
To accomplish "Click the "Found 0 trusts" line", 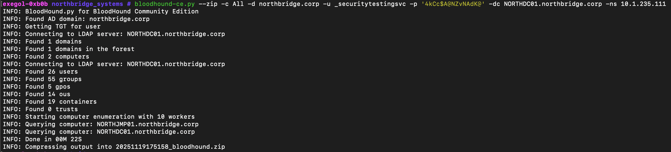I will (40, 109).
